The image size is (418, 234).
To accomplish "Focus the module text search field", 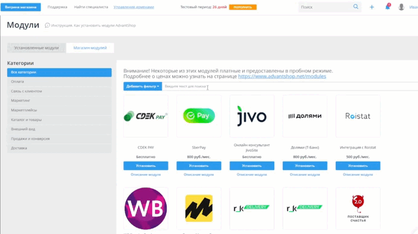I will (x=290, y=86).
